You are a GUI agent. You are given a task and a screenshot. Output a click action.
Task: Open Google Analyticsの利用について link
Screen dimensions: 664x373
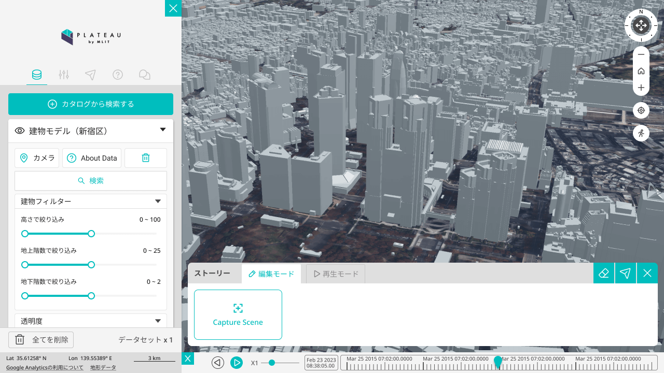[x=45, y=367]
